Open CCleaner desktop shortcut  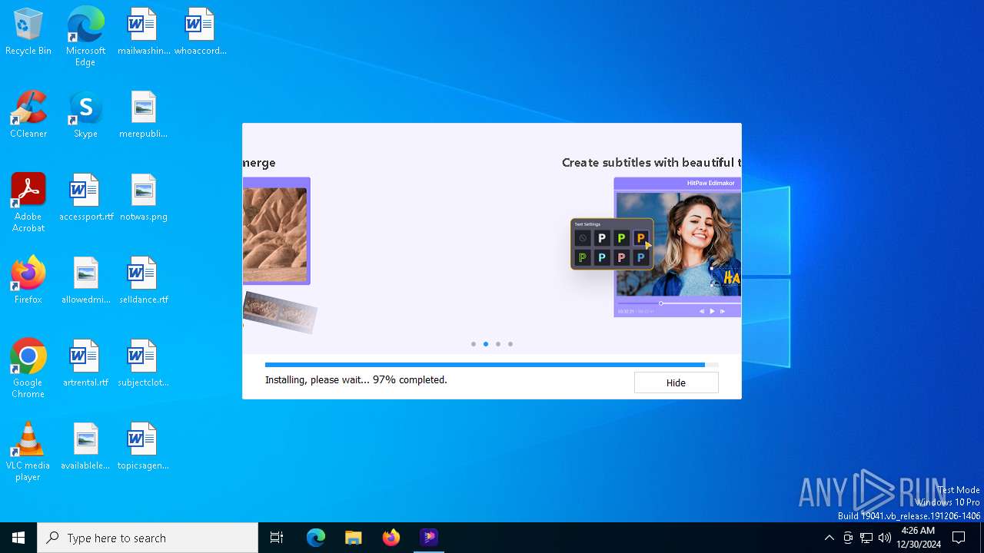28,115
